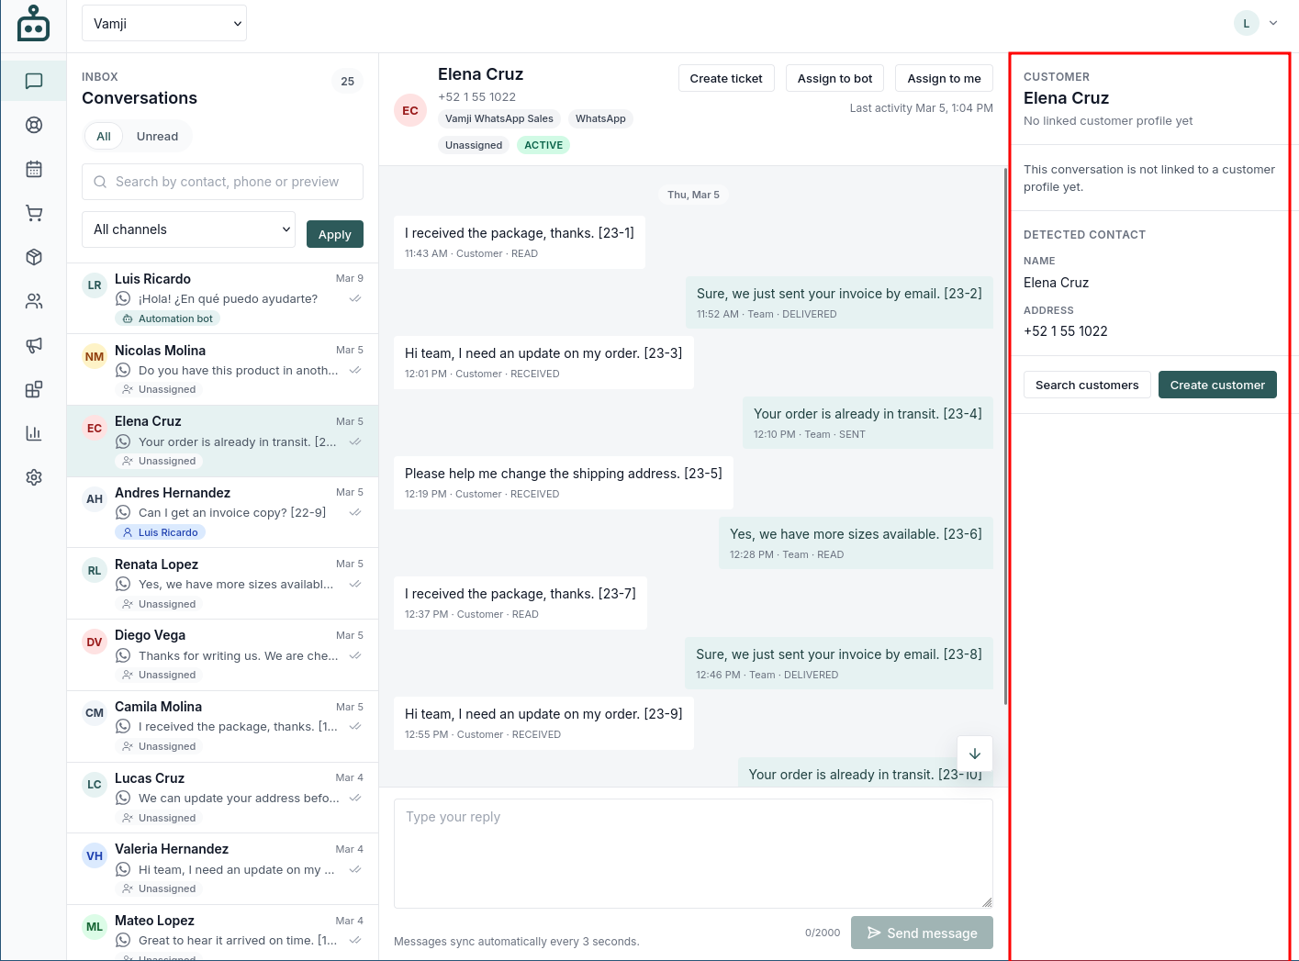Image resolution: width=1299 pixels, height=961 pixels.
Task: Select the All conversations filter
Action: [103, 136]
